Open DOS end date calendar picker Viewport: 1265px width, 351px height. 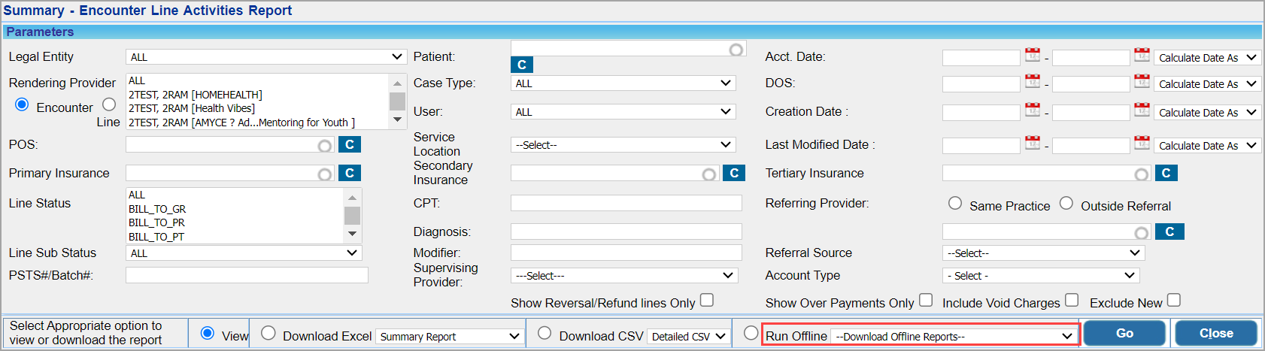tap(1142, 82)
